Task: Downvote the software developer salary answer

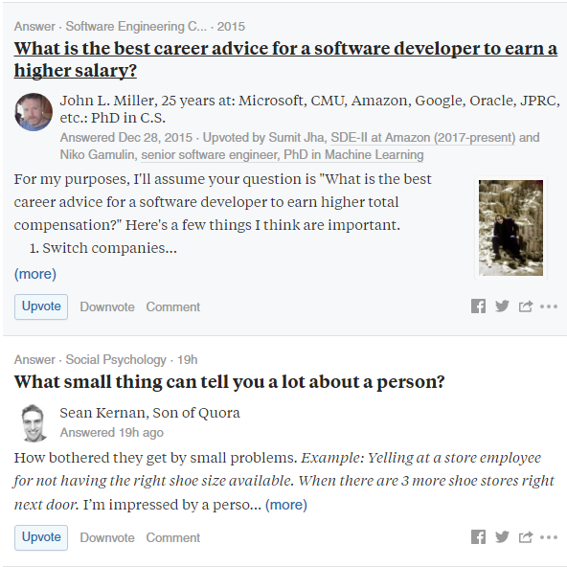Action: [107, 307]
